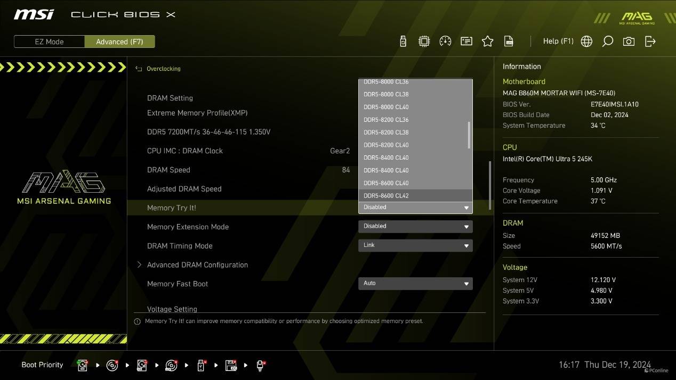Image resolution: width=676 pixels, height=380 pixels.
Task: Open the hardware monitor gauge icon
Action: (x=445, y=42)
